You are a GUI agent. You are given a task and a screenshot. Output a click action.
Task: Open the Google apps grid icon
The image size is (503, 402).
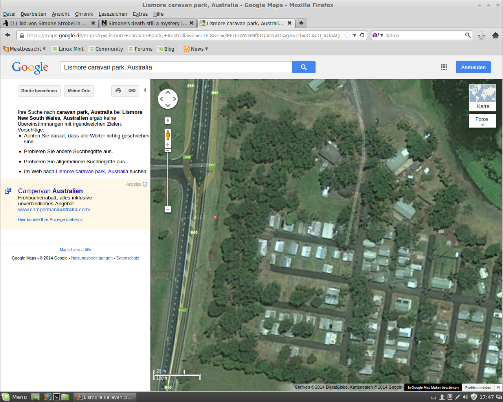tap(444, 67)
